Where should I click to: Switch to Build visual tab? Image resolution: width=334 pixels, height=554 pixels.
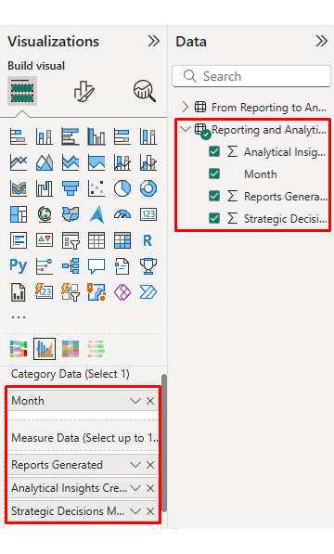[x=22, y=91]
